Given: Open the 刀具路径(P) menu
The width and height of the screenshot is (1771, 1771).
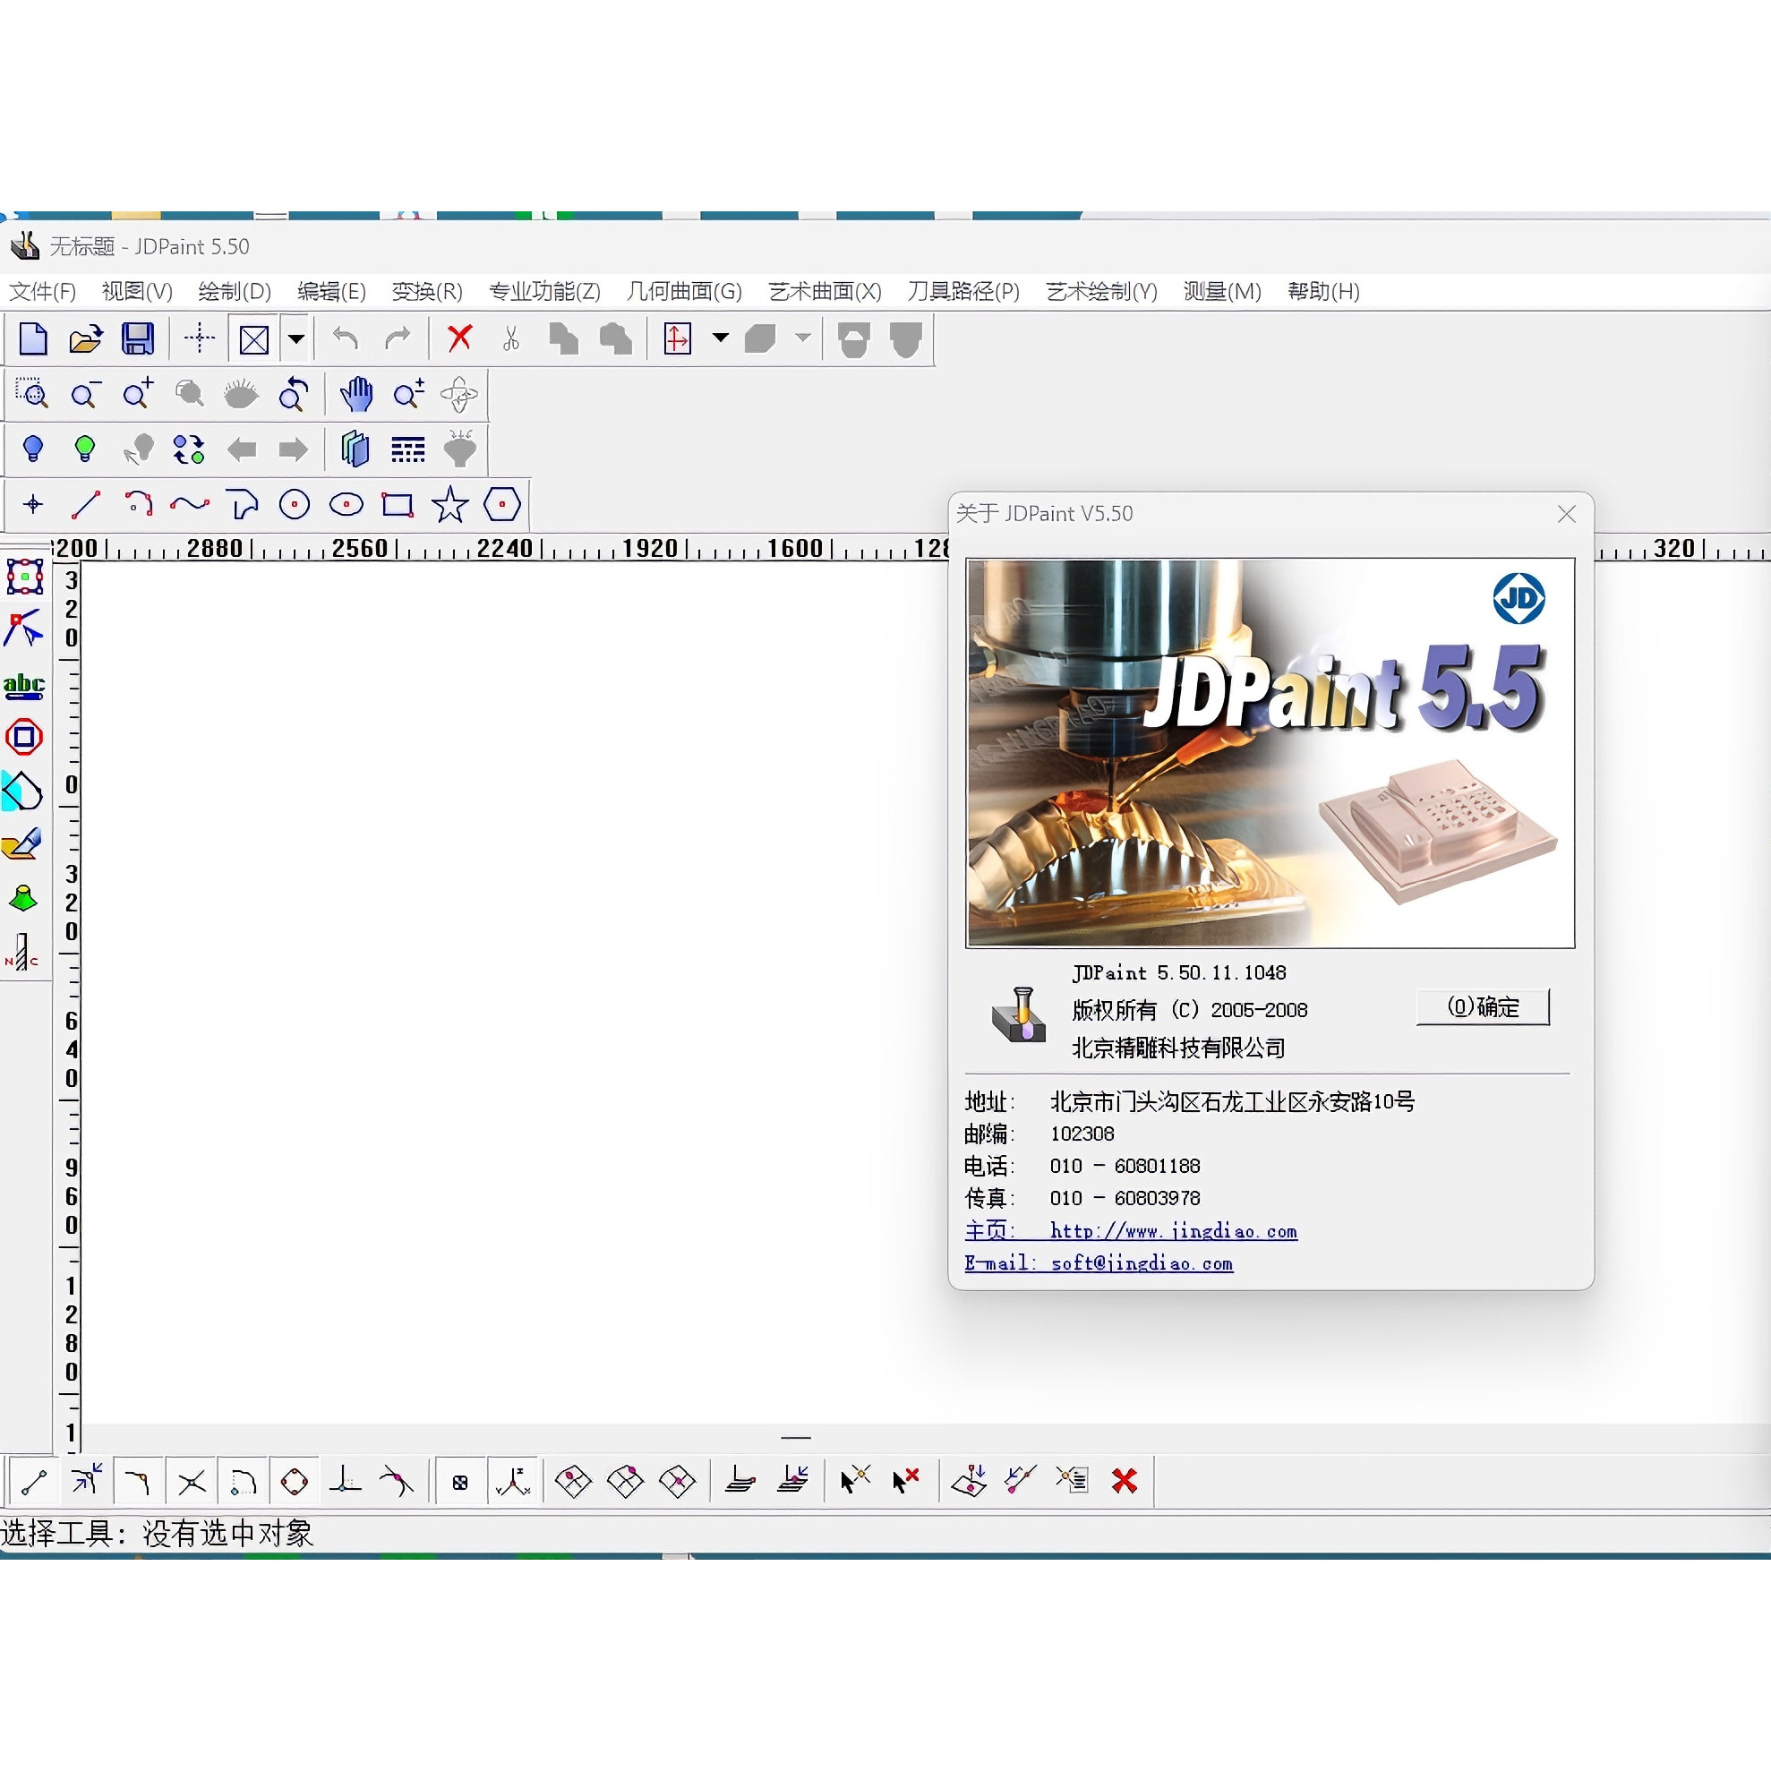Looking at the screenshot, I should click(963, 292).
